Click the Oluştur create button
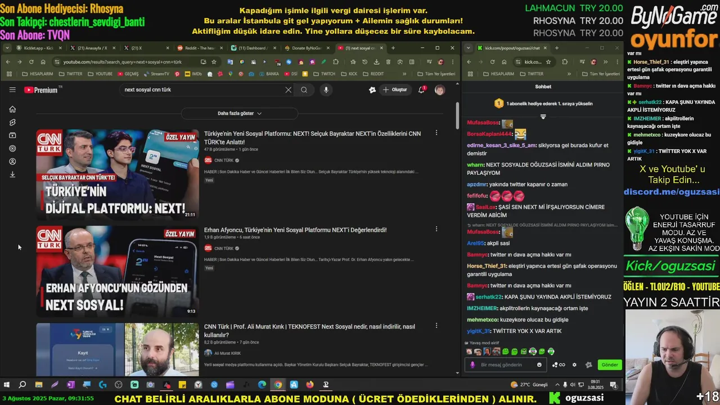The image size is (720, 405). 395,90
